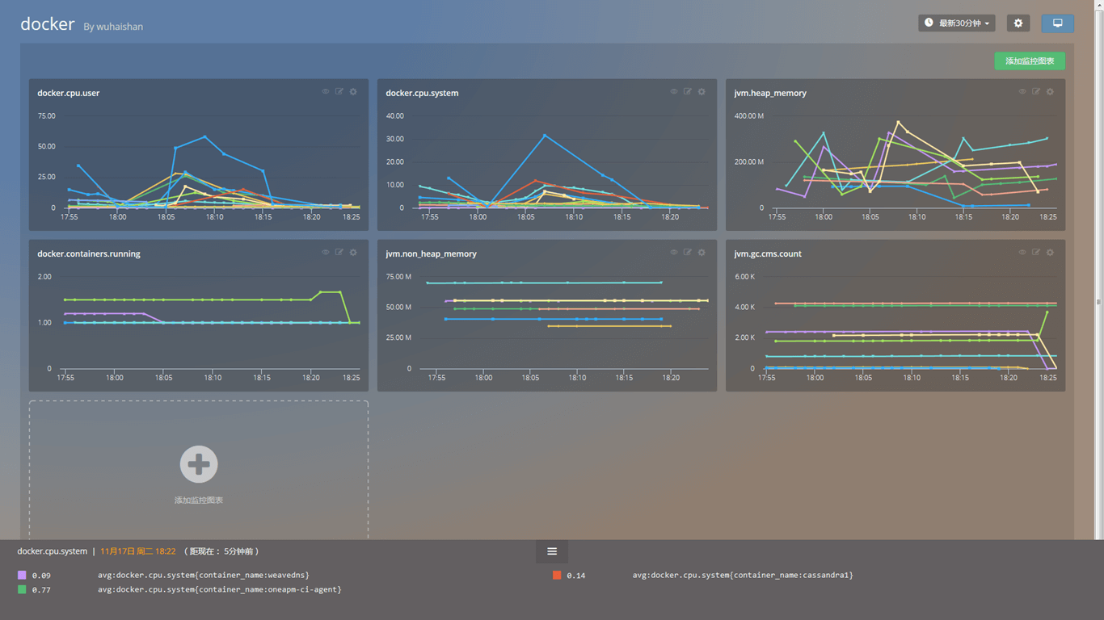Click value 0.09 in legend panel
This screenshot has height=620, width=1104.
tap(41, 576)
